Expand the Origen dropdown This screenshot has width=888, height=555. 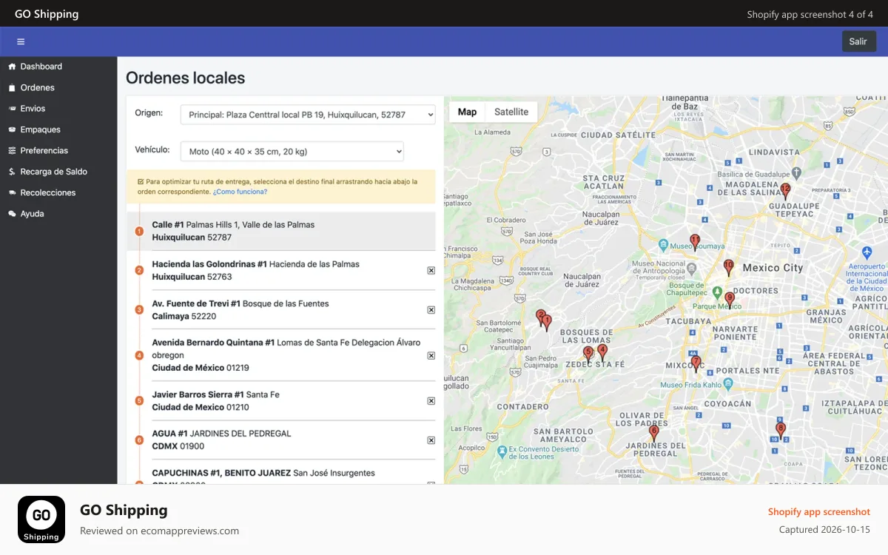pyautogui.click(x=308, y=115)
